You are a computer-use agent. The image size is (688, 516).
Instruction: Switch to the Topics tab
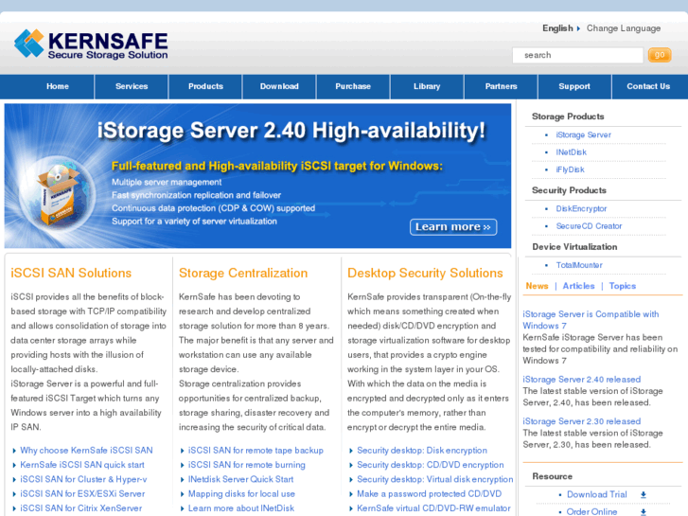pyautogui.click(x=622, y=286)
